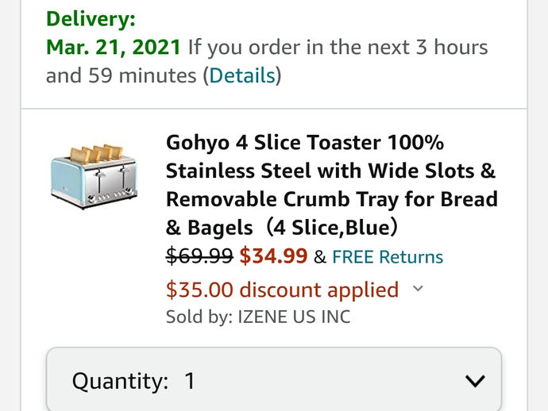Click the $34.99 sale price
The height and width of the screenshot is (411, 548).
pyautogui.click(x=273, y=256)
